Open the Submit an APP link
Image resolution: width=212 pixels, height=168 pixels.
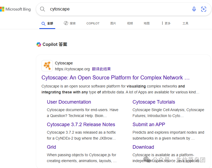click(x=149, y=125)
